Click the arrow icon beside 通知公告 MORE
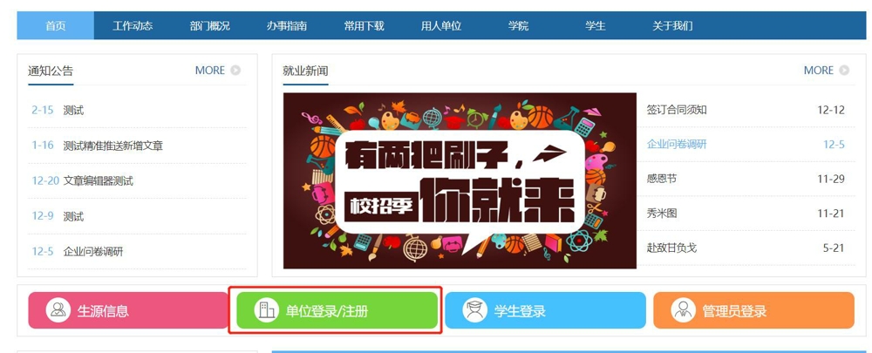872x353 pixels. pos(235,70)
